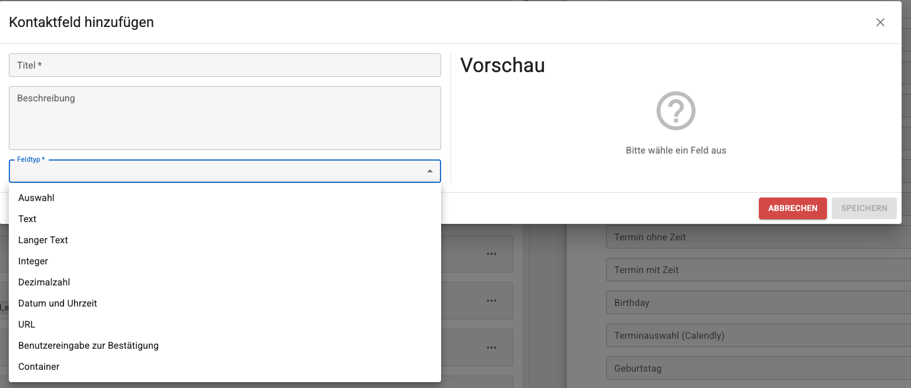Collapse the Feldtyp dropdown arrow

click(x=429, y=171)
